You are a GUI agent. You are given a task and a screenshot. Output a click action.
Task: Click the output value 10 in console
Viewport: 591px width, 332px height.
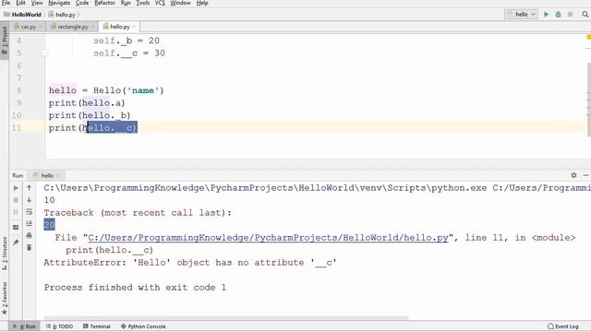coord(49,200)
